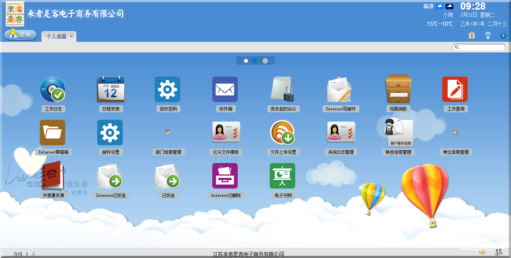Launch Internet写邮件 compose mail icon
This screenshot has height=258, width=511.
pyautogui.click(x=340, y=89)
